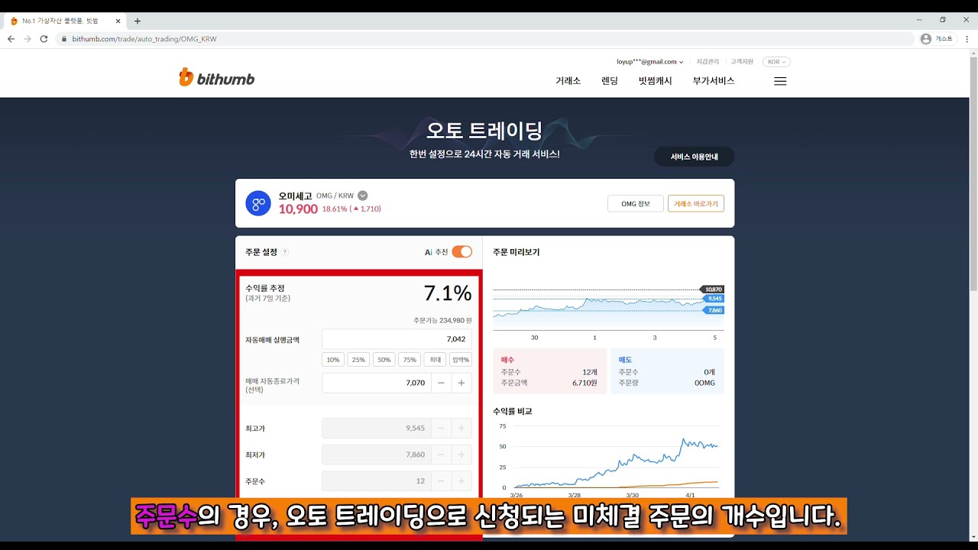Click the minus button for 주문수
The width and height of the screenshot is (978, 550).
[x=441, y=481]
